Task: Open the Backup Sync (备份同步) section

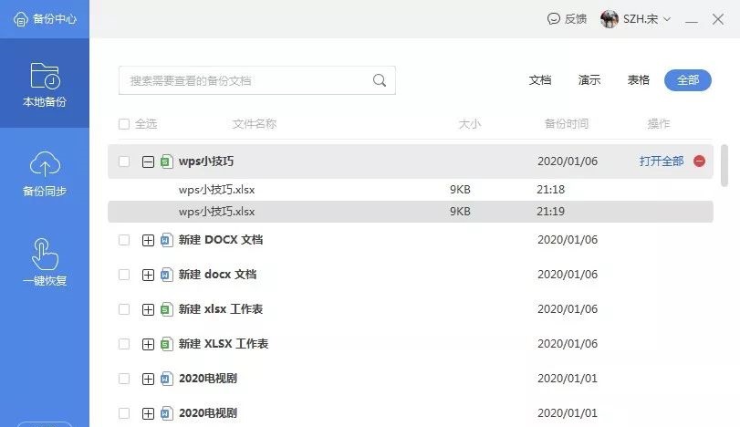Action: pos(45,173)
